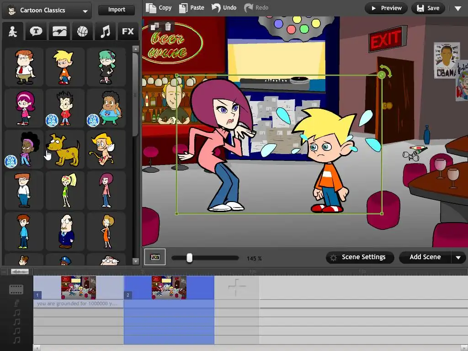468x351 pixels.
Task: Open the dropdown arrow beside Save
Action: click(x=458, y=9)
